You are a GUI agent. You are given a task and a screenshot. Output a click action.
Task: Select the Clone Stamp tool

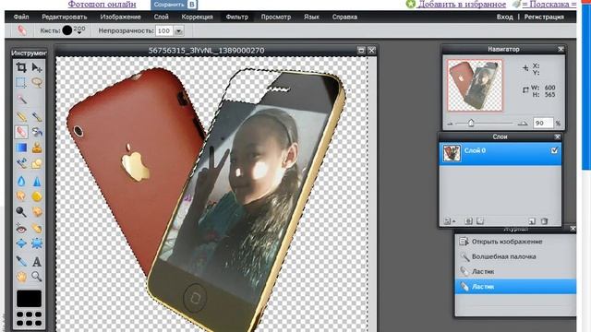(37, 148)
